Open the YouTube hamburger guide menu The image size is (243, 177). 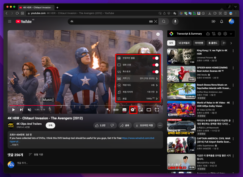10,22
